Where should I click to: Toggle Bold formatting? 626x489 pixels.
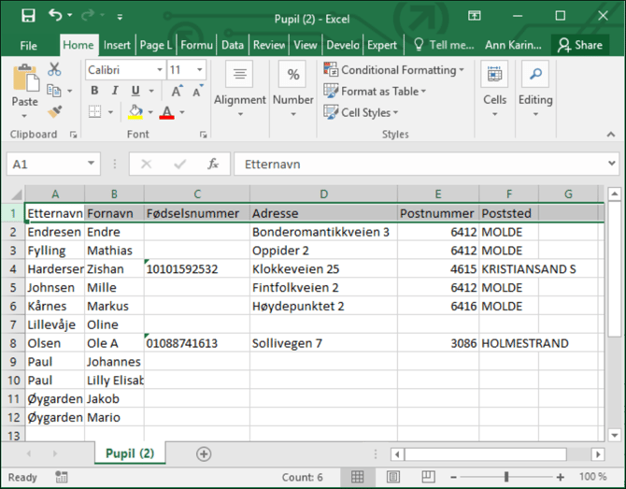[x=94, y=92]
